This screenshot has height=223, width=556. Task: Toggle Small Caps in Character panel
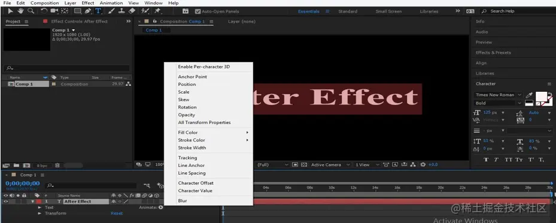(519, 160)
